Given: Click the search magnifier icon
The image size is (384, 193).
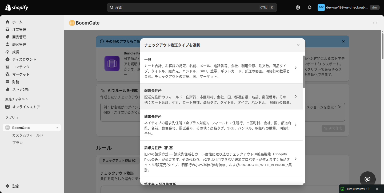Looking at the screenshot, I should point(112,7).
